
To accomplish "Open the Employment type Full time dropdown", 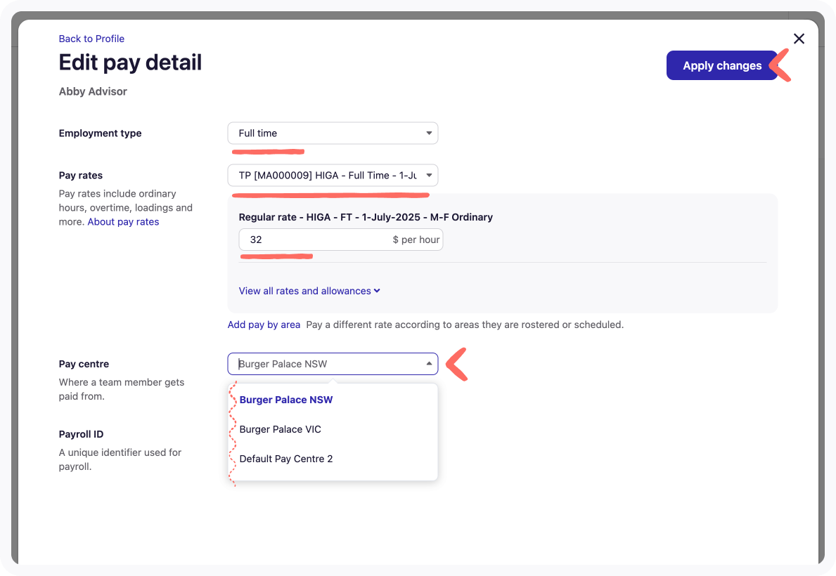I will pos(332,133).
